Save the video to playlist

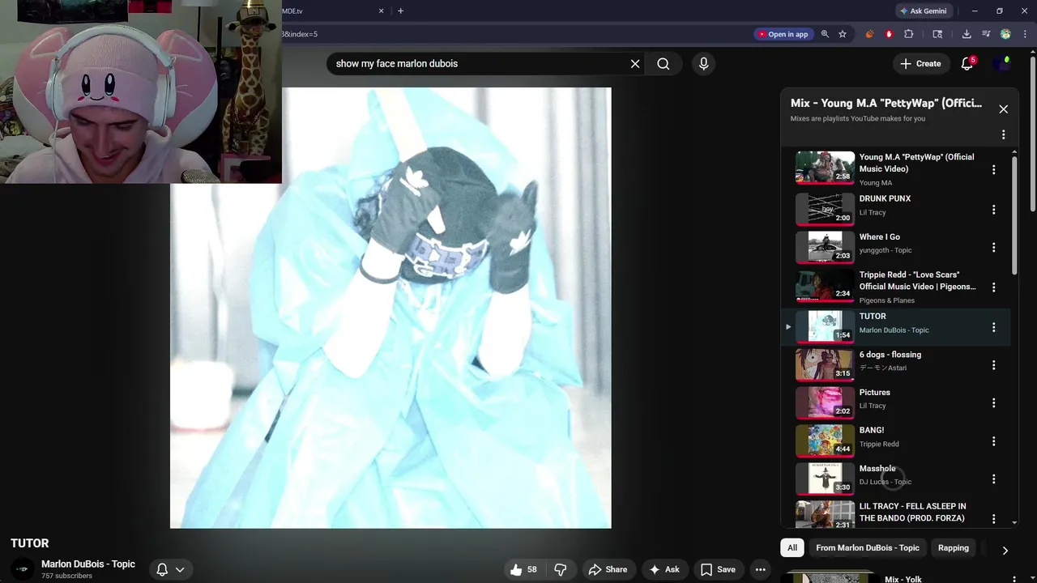click(x=718, y=569)
